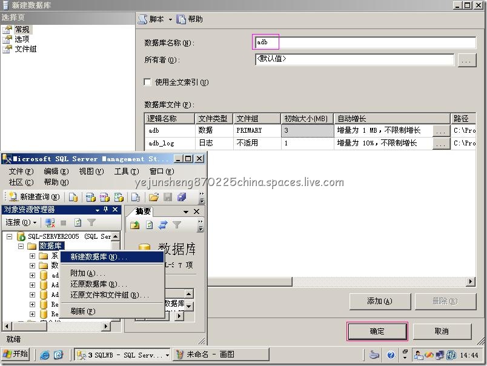Choose Restore Database (还原数据库) from context menu
This screenshot has width=487, height=366.
pos(112,284)
